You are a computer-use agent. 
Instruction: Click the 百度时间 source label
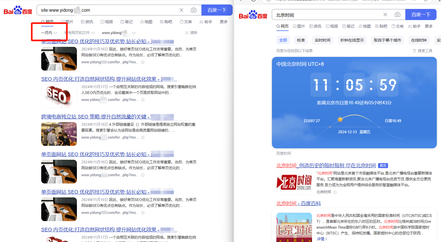284,153
